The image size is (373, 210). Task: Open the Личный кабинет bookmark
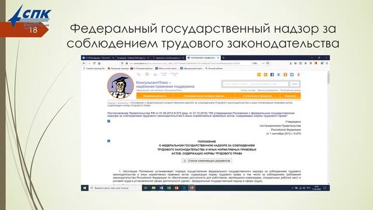(214, 68)
